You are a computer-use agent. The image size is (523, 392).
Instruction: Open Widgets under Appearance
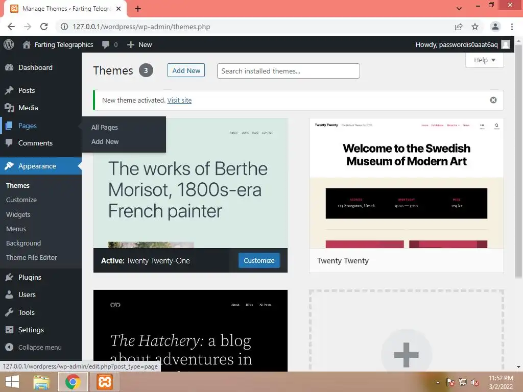click(18, 215)
